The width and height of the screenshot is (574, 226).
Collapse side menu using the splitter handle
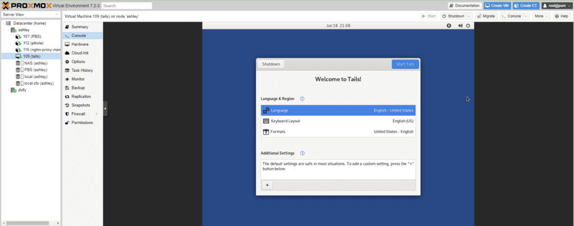point(105,109)
